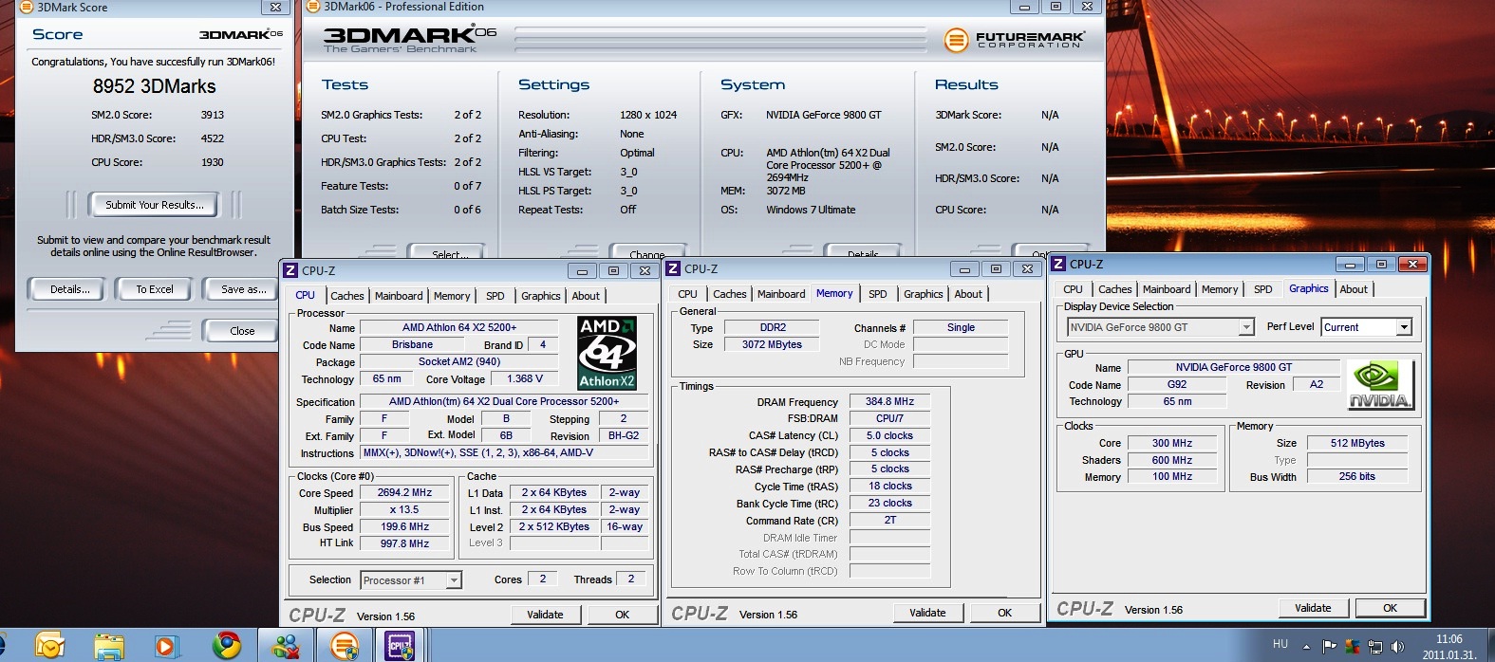The image size is (1495, 662).
Task: Open Google Chrome from the taskbar
Action: pos(226,646)
